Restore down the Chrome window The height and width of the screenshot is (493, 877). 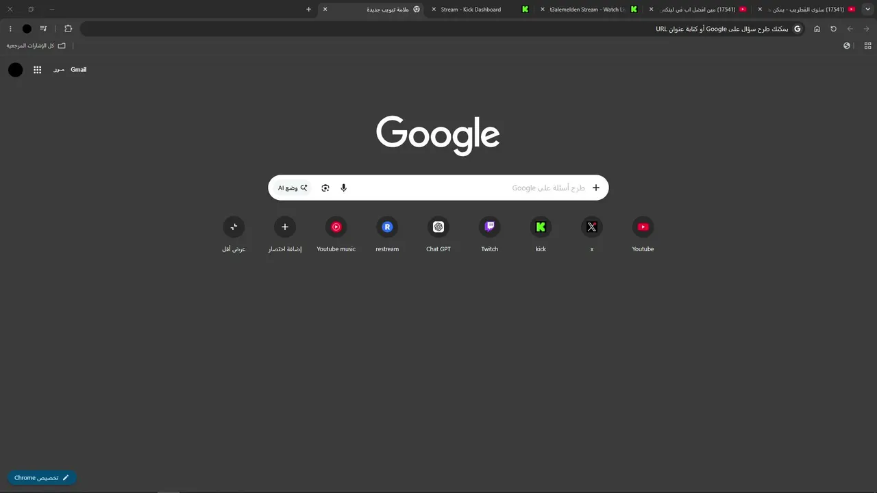31,10
